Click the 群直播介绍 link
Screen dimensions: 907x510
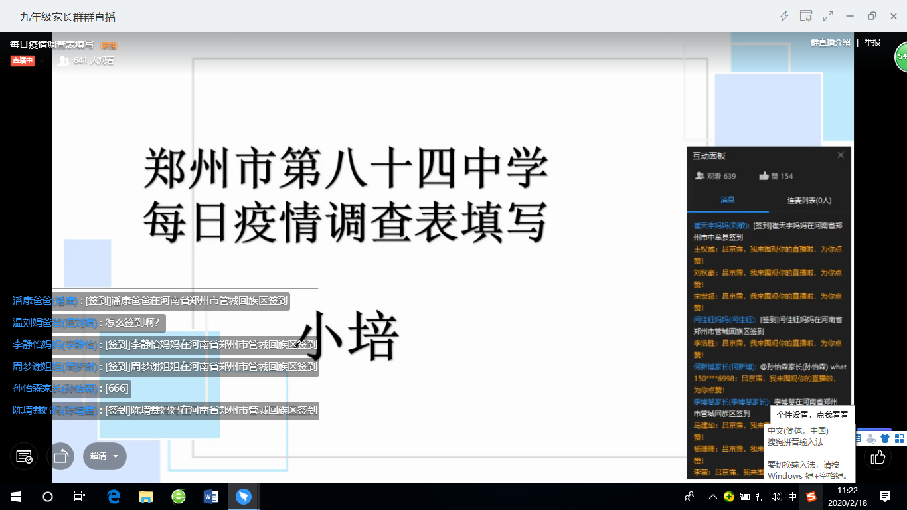point(830,42)
